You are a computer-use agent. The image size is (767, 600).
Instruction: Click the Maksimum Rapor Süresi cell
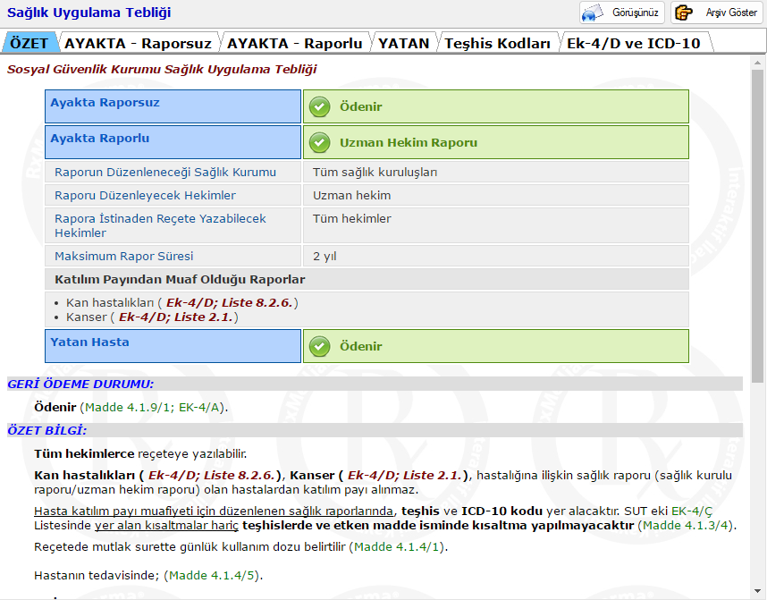click(173, 256)
